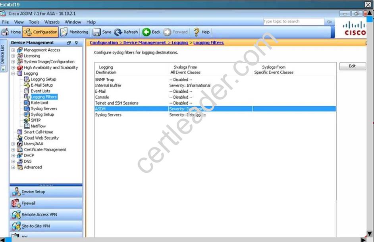Viewport: 374px width, 242px height.
Task: Click the Firewall panel icon
Action: [x=16, y=203]
